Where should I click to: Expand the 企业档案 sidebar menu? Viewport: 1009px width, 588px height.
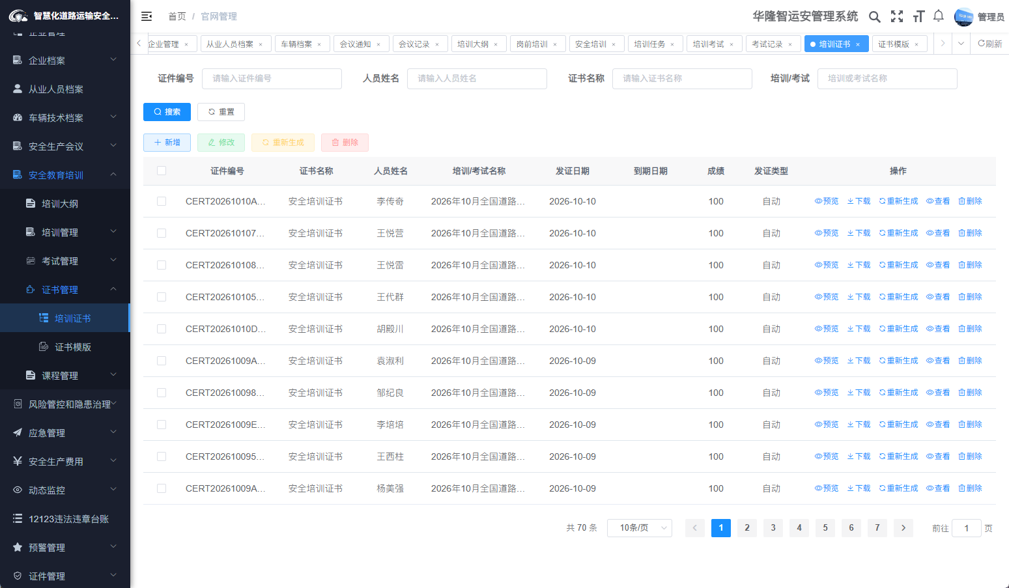tap(65, 61)
